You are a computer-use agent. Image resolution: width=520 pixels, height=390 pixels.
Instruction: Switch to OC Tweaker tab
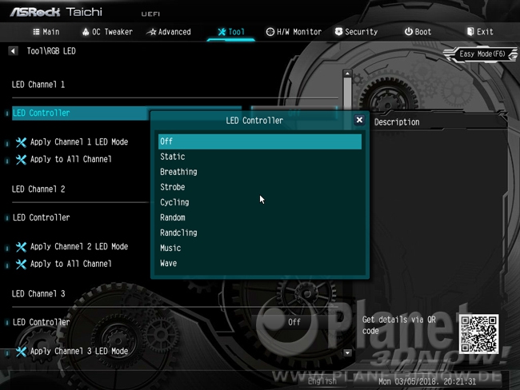[x=107, y=32]
